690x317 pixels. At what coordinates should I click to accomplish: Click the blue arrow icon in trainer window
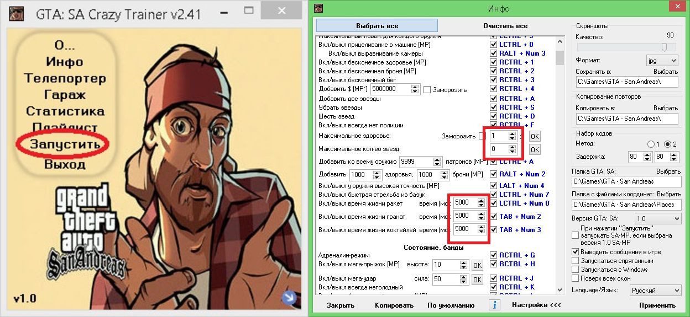point(288,298)
